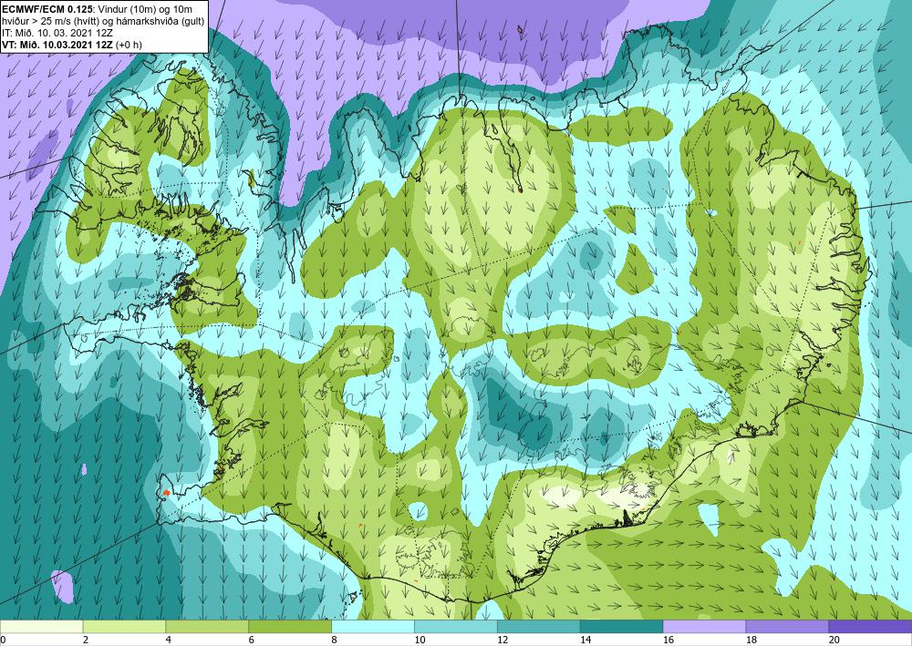This screenshot has height=646, width=912.
Task: Click the "ECMWF/ECM 0.125" title text
Action: [46, 9]
